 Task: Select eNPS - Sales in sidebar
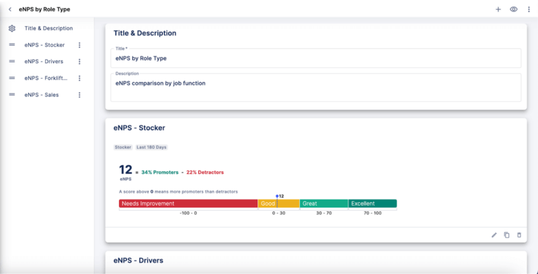click(42, 95)
